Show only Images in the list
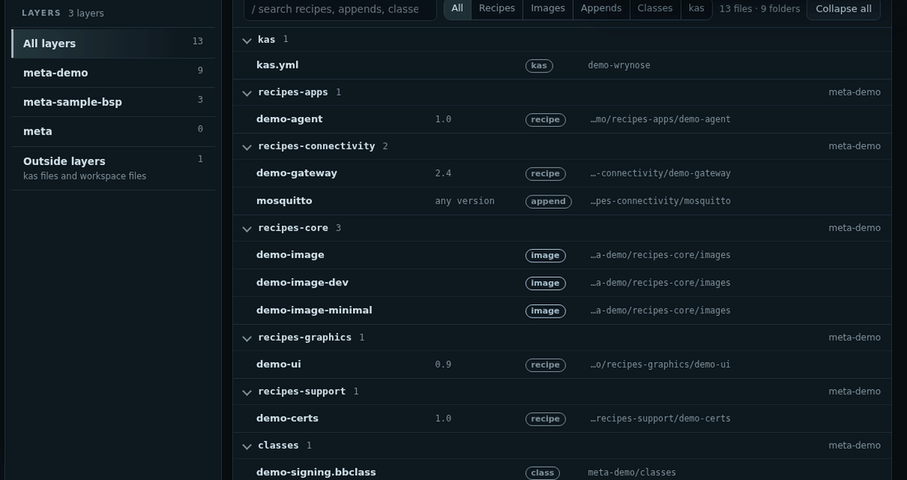Viewport: 907px width, 480px height. tap(547, 9)
